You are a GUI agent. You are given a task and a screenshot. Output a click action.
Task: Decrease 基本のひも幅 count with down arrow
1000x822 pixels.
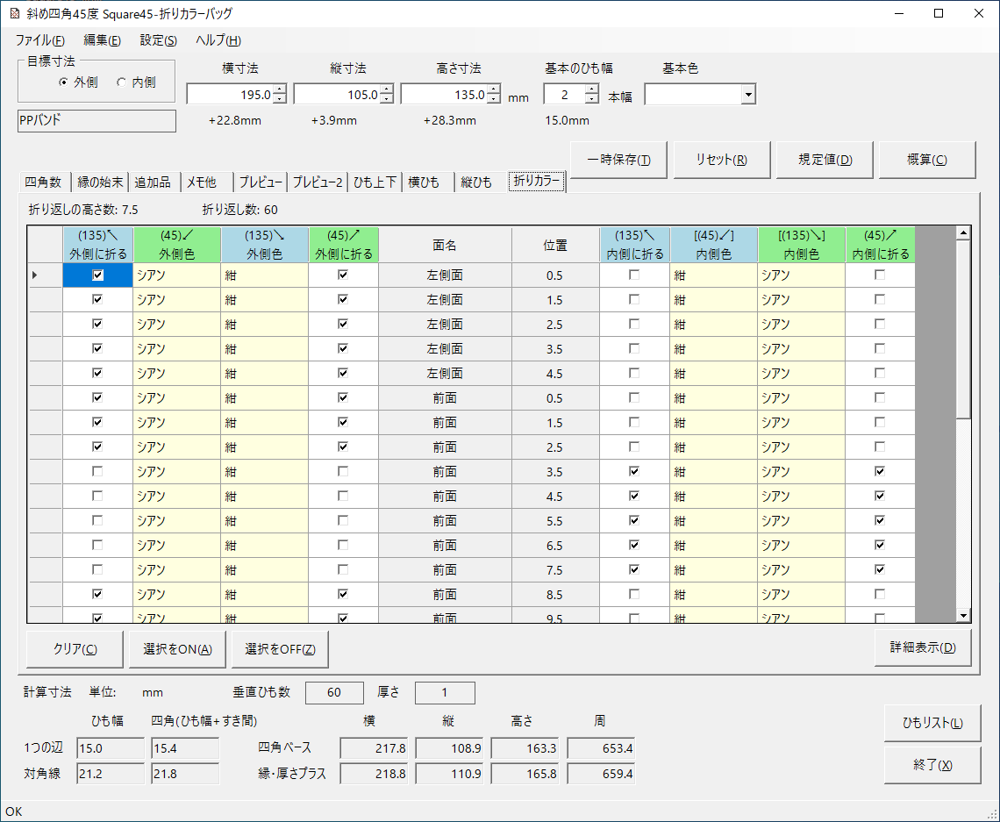coord(592,99)
